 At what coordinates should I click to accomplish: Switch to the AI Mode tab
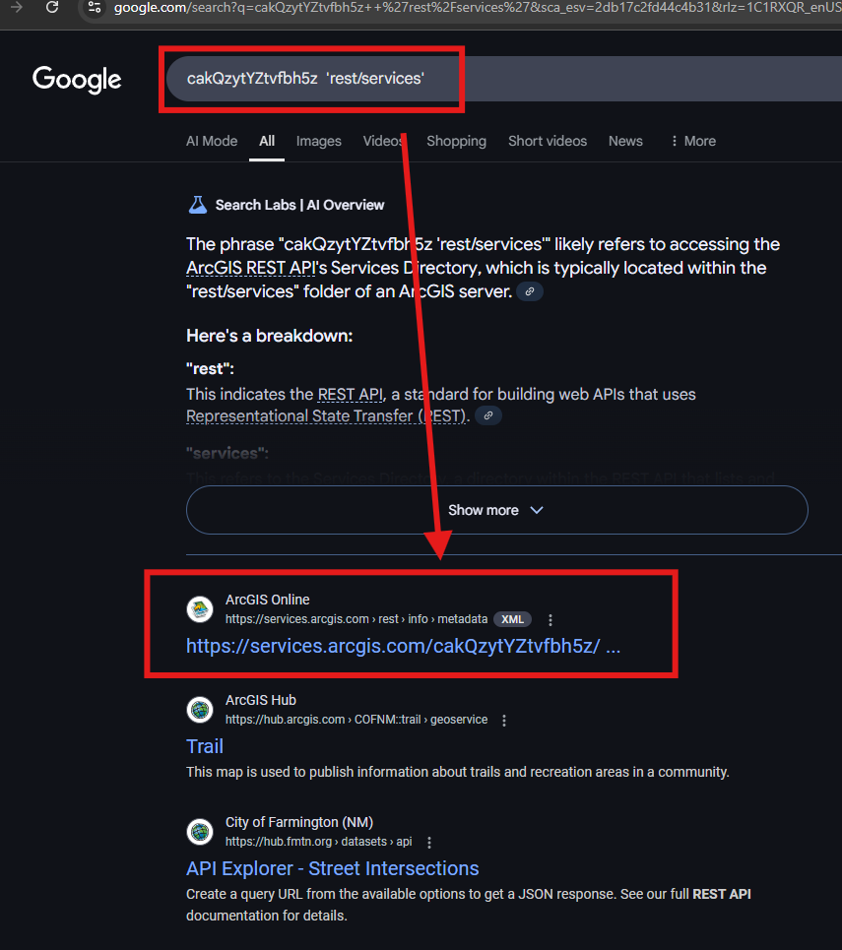pyautogui.click(x=212, y=141)
